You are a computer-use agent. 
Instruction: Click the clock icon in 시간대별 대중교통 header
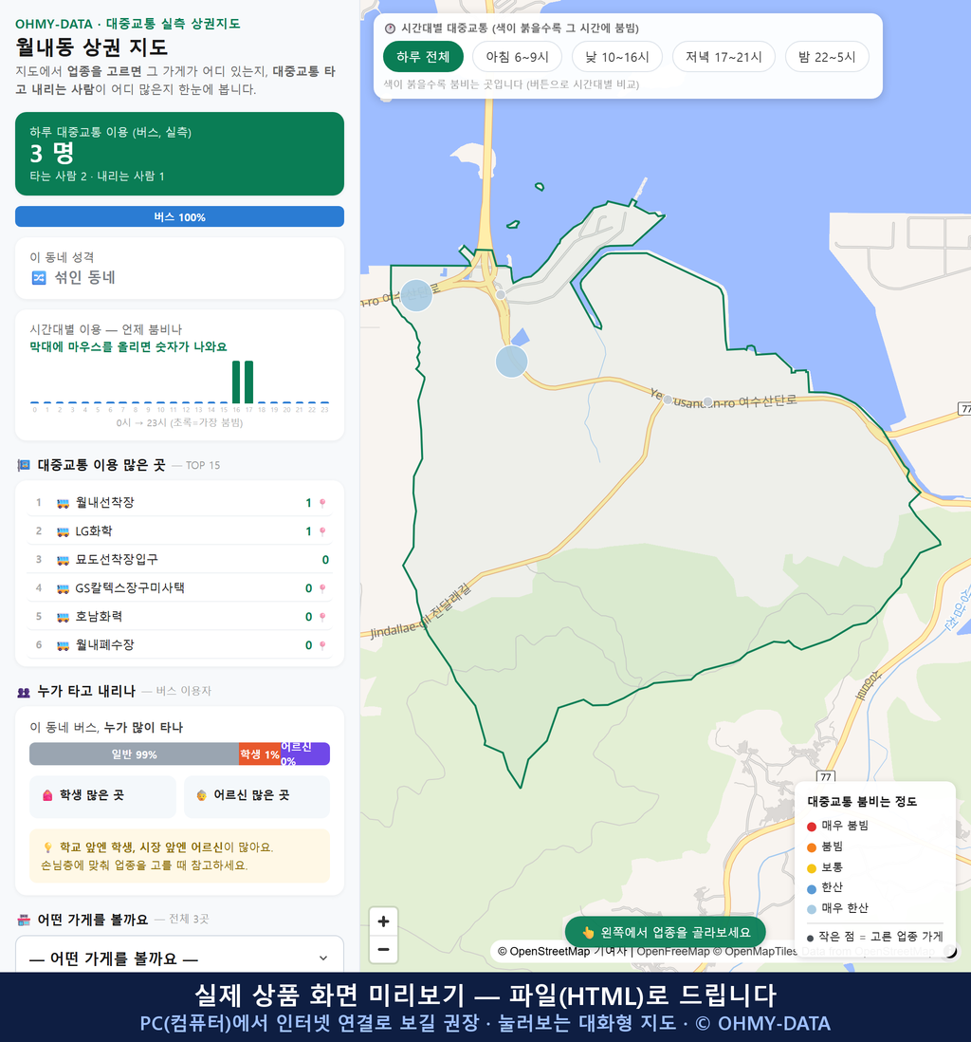tap(391, 28)
